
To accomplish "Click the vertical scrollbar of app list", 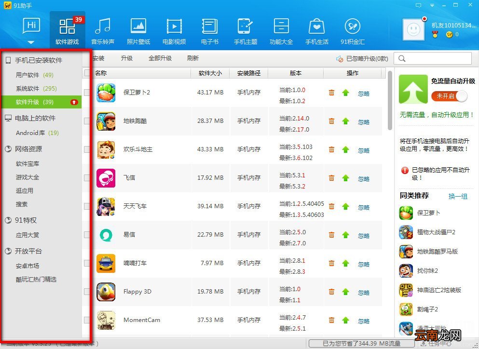I will [x=390, y=100].
